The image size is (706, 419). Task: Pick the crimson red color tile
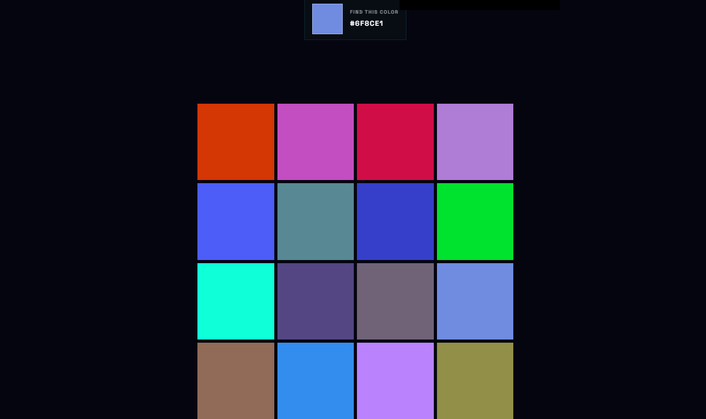[x=395, y=142]
